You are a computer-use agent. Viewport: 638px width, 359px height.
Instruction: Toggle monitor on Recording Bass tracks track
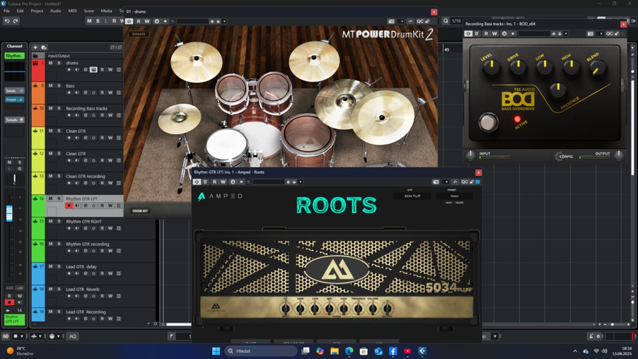pyautogui.click(x=77, y=115)
